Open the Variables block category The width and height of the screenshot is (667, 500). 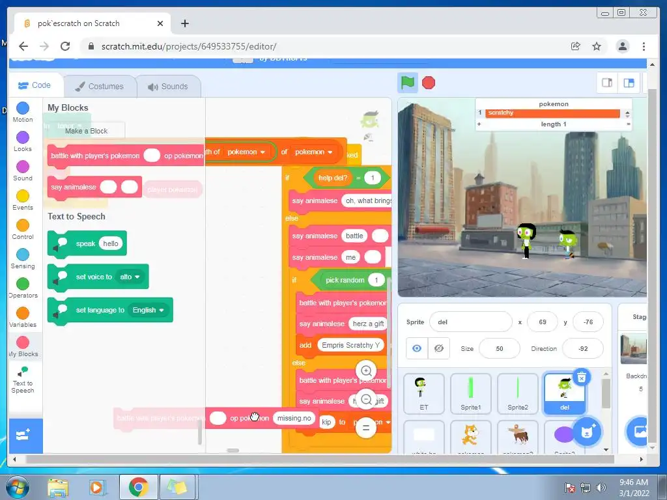(x=23, y=318)
